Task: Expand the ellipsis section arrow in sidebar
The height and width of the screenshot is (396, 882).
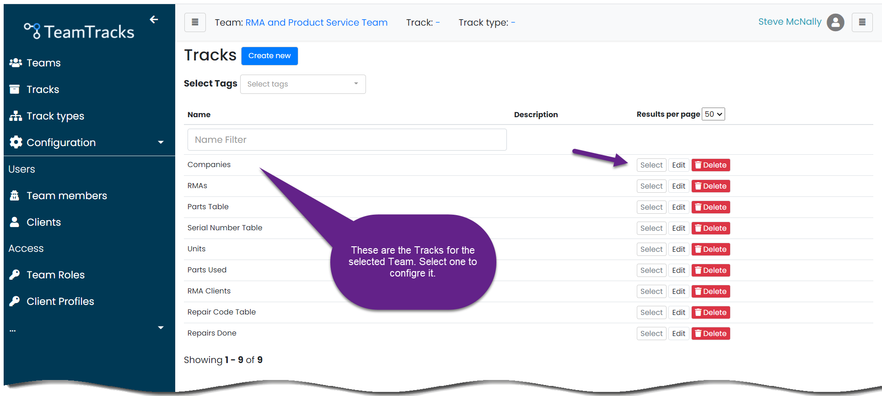Action: 161,328
